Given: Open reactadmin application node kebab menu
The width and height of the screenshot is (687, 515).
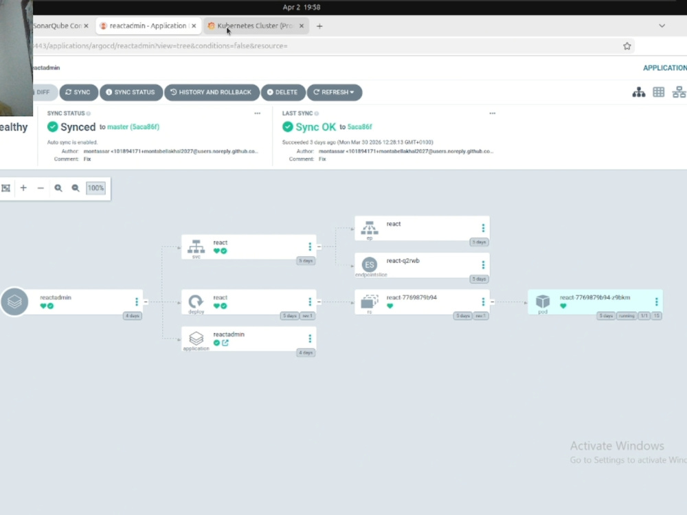Looking at the screenshot, I should [x=310, y=339].
